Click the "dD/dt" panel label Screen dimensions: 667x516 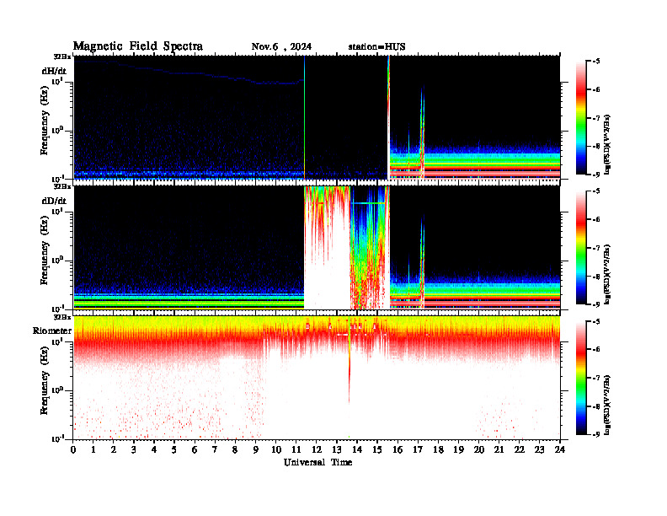tap(54, 201)
